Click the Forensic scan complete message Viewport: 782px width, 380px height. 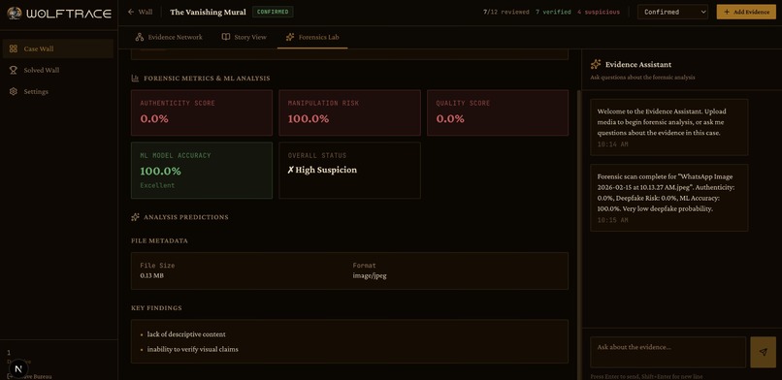tap(668, 198)
